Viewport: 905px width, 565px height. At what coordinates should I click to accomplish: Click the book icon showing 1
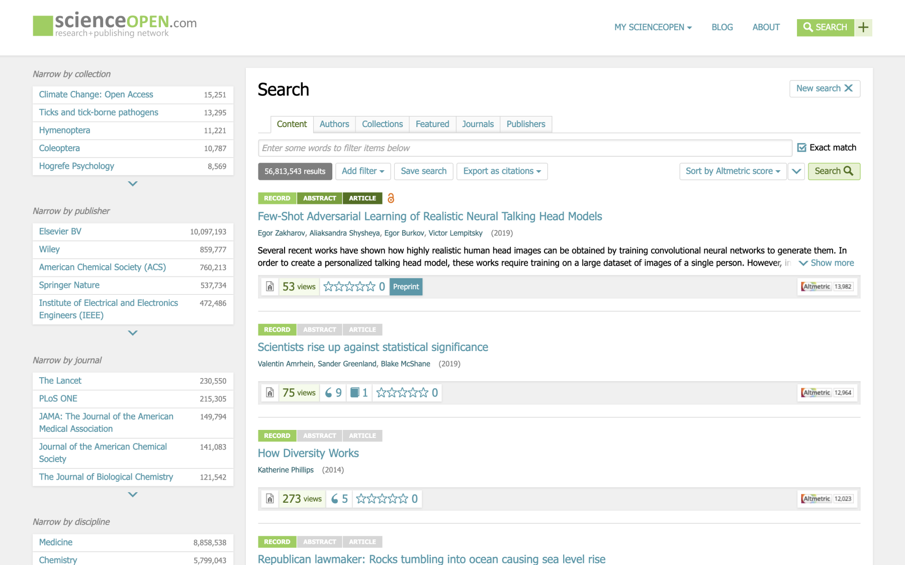pos(359,393)
